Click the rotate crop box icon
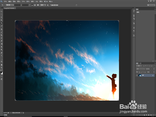Viewport: 156px width, 117px height. [x=30, y=5]
